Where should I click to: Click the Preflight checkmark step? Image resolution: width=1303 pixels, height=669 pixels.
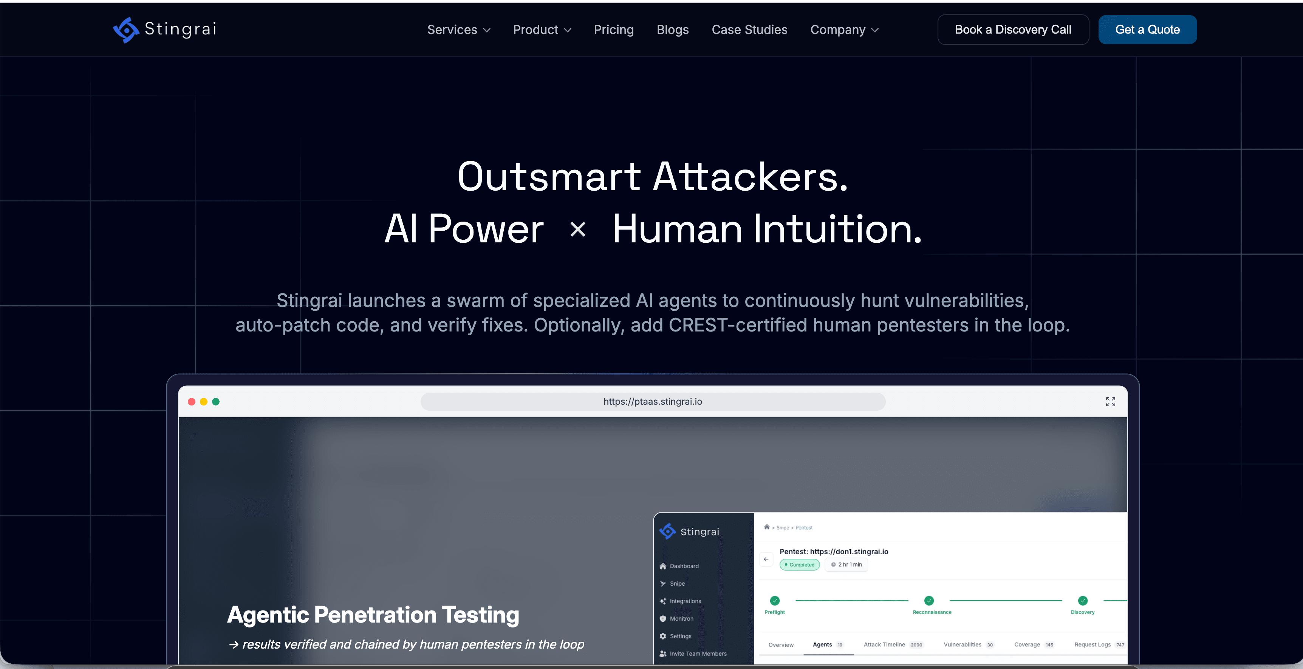click(x=774, y=601)
